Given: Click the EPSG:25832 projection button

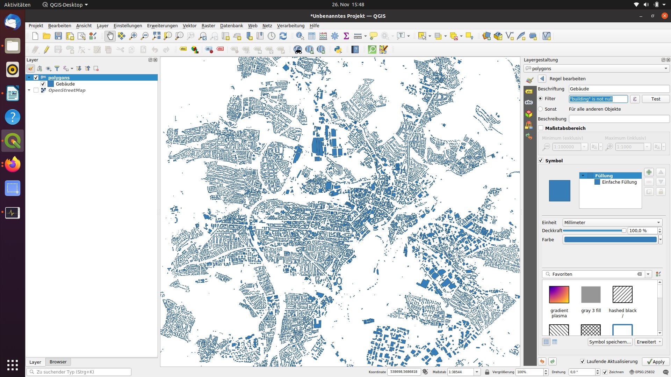Looking at the screenshot, I should click(642, 372).
